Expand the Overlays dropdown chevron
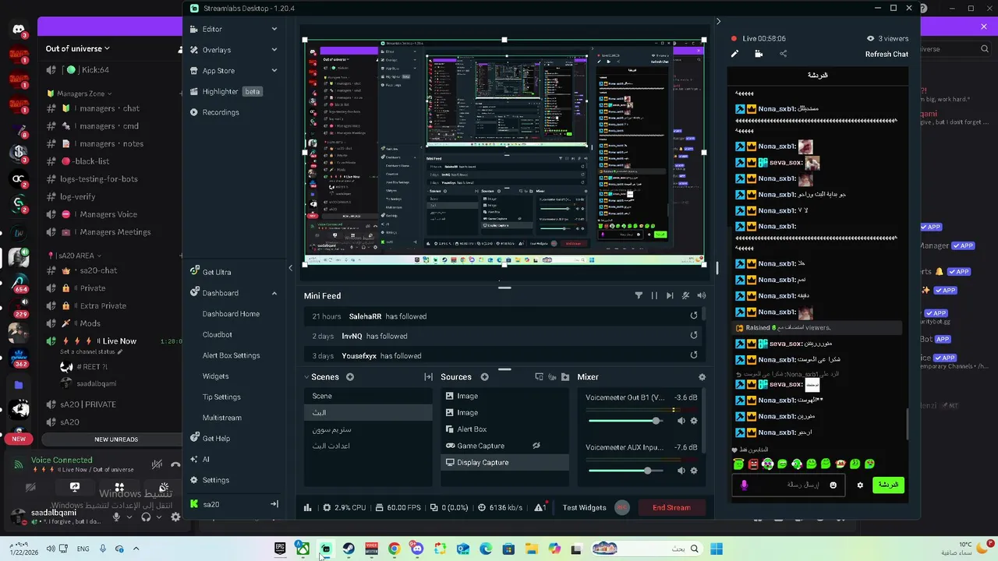 point(274,50)
